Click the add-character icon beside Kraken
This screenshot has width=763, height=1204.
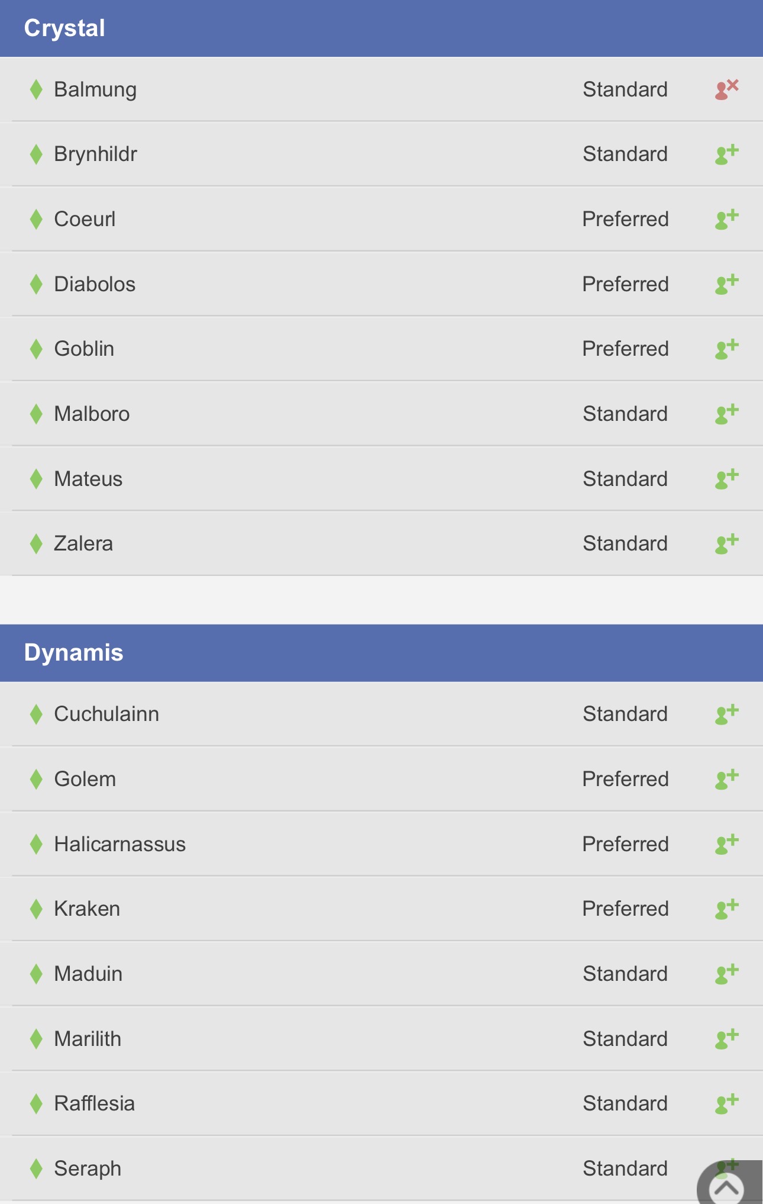coord(727,909)
